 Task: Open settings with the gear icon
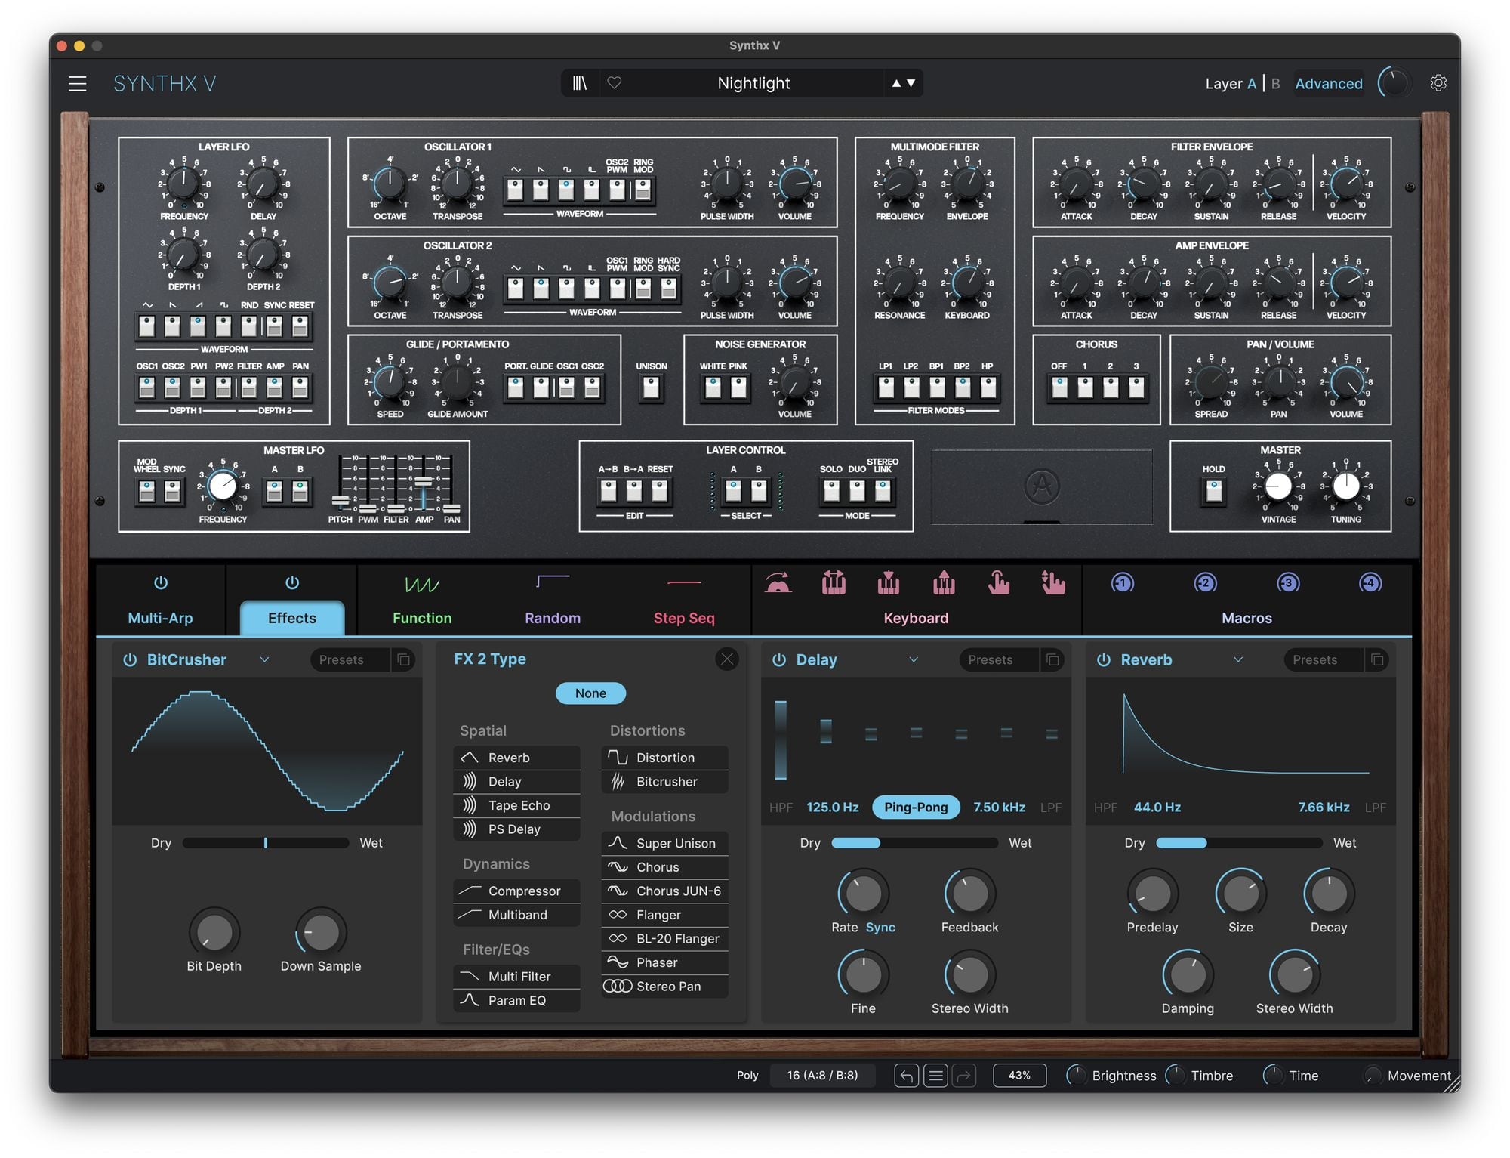(1438, 83)
